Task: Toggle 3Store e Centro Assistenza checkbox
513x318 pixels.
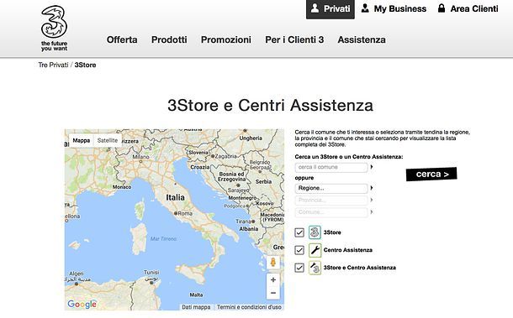Action: [299, 268]
